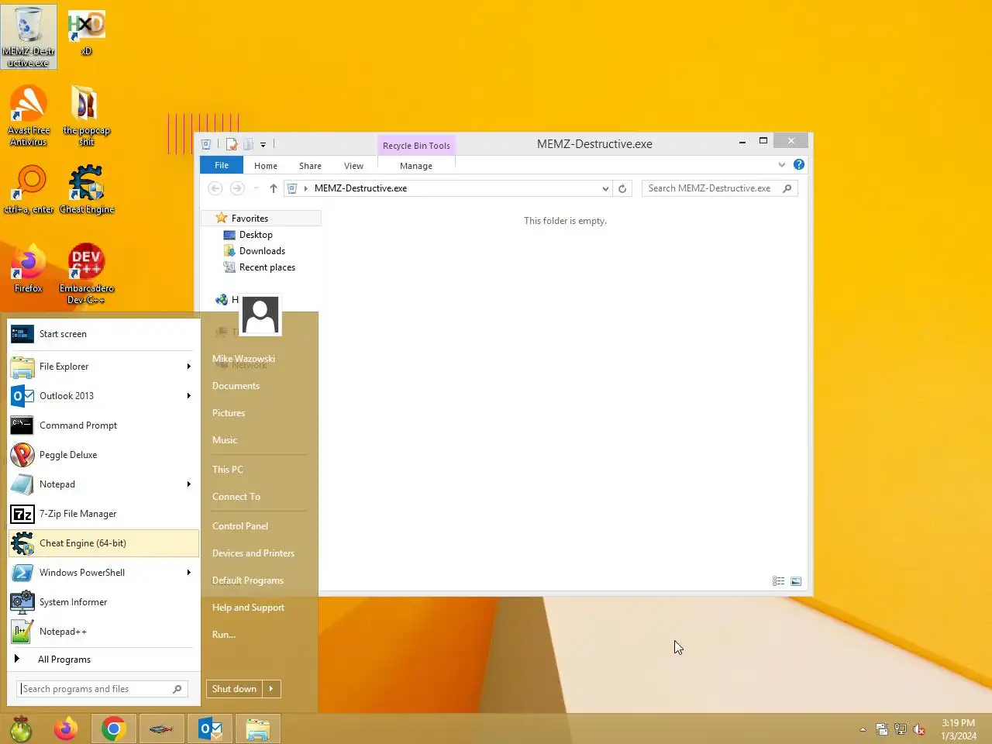Expand Windows PowerShell jump list arrow

(x=188, y=573)
